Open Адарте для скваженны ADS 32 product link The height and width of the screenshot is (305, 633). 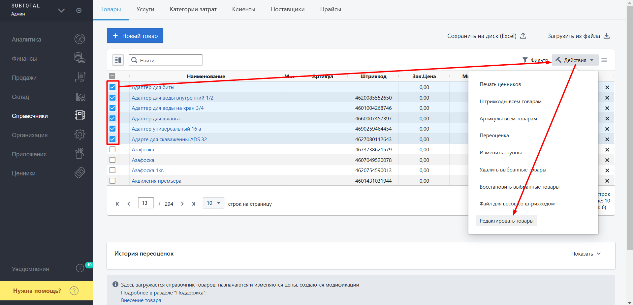(169, 139)
